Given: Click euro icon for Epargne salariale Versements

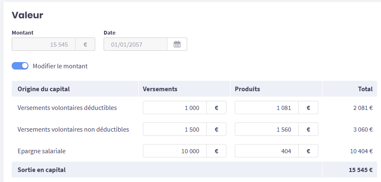Looking at the screenshot, I should coord(216,151).
